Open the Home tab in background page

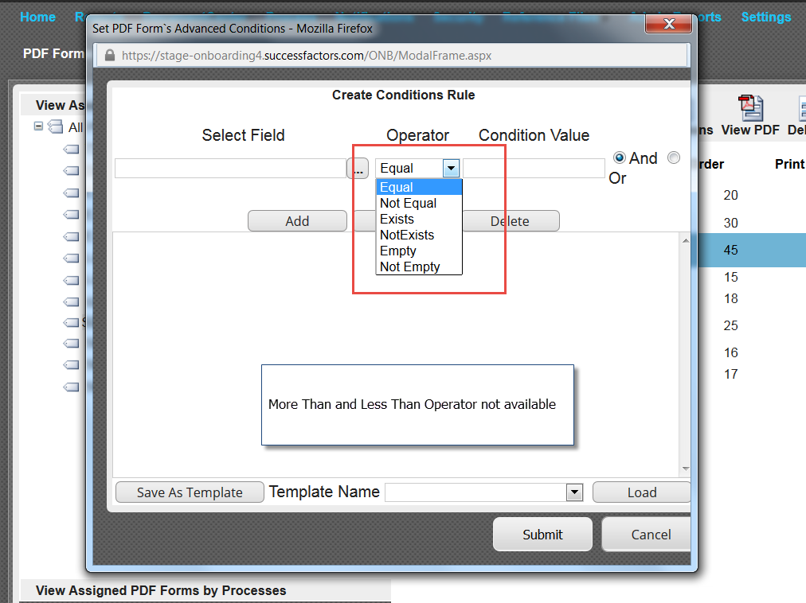[x=37, y=17]
